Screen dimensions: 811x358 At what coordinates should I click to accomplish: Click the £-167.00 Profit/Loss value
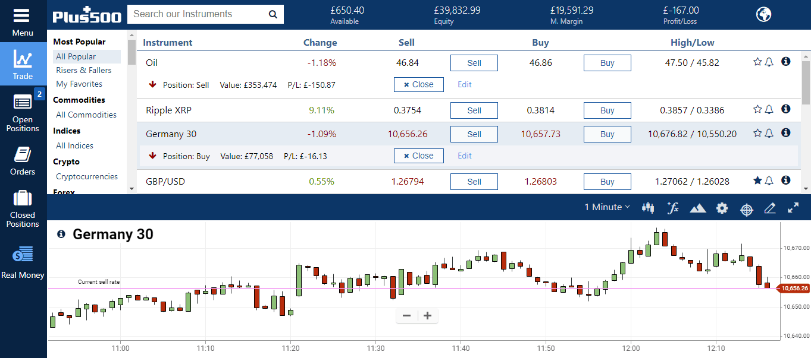[x=681, y=10]
